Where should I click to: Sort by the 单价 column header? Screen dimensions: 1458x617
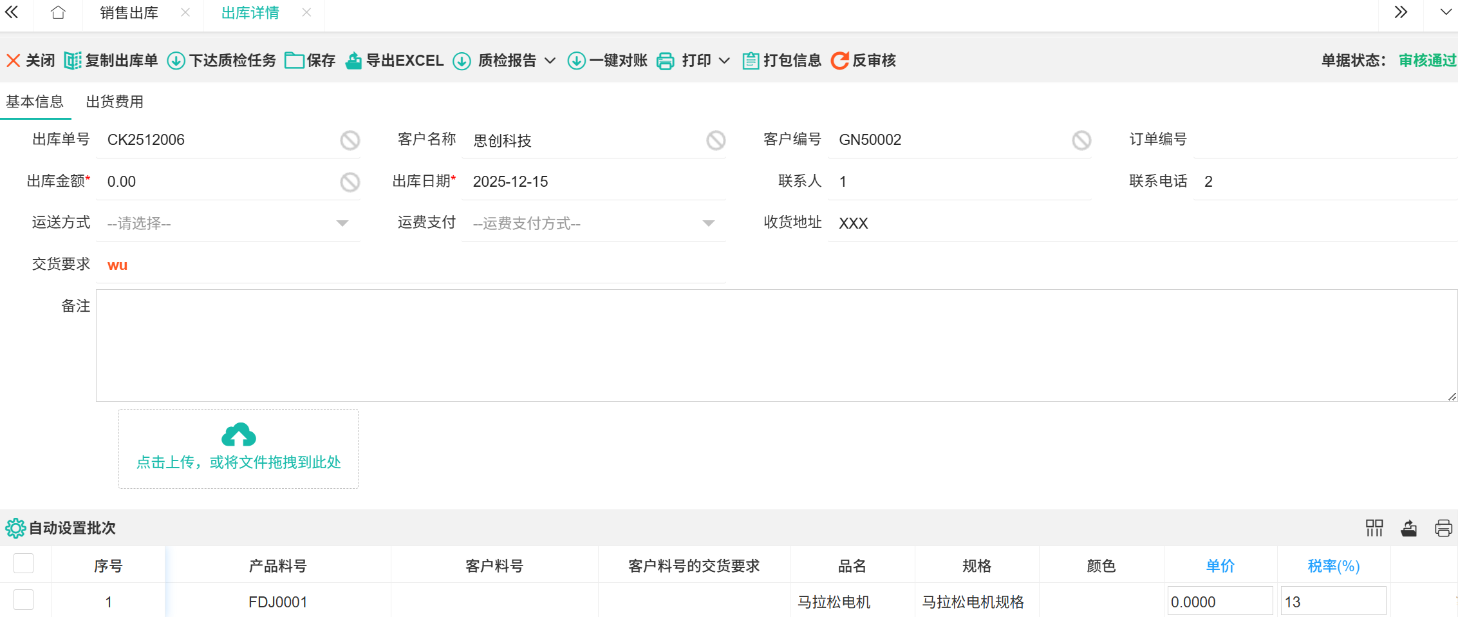click(x=1220, y=566)
